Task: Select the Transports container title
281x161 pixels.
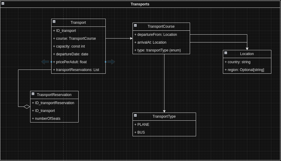Action: pos(140,4)
